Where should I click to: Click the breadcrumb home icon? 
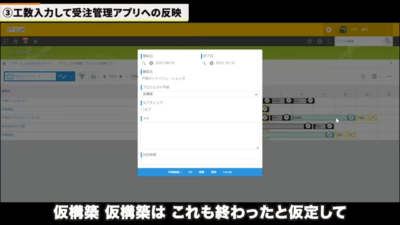pos(4,64)
